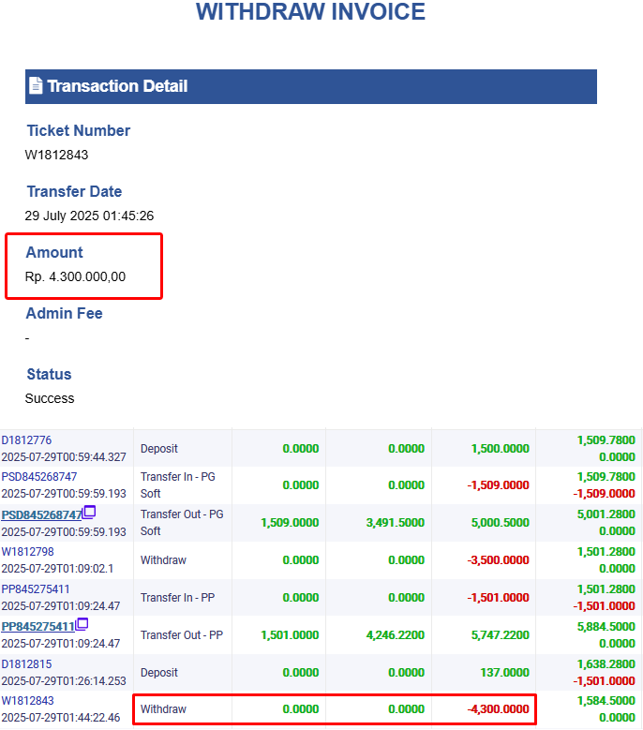The width and height of the screenshot is (643, 730).
Task: Select the Status label
Action: (49, 374)
